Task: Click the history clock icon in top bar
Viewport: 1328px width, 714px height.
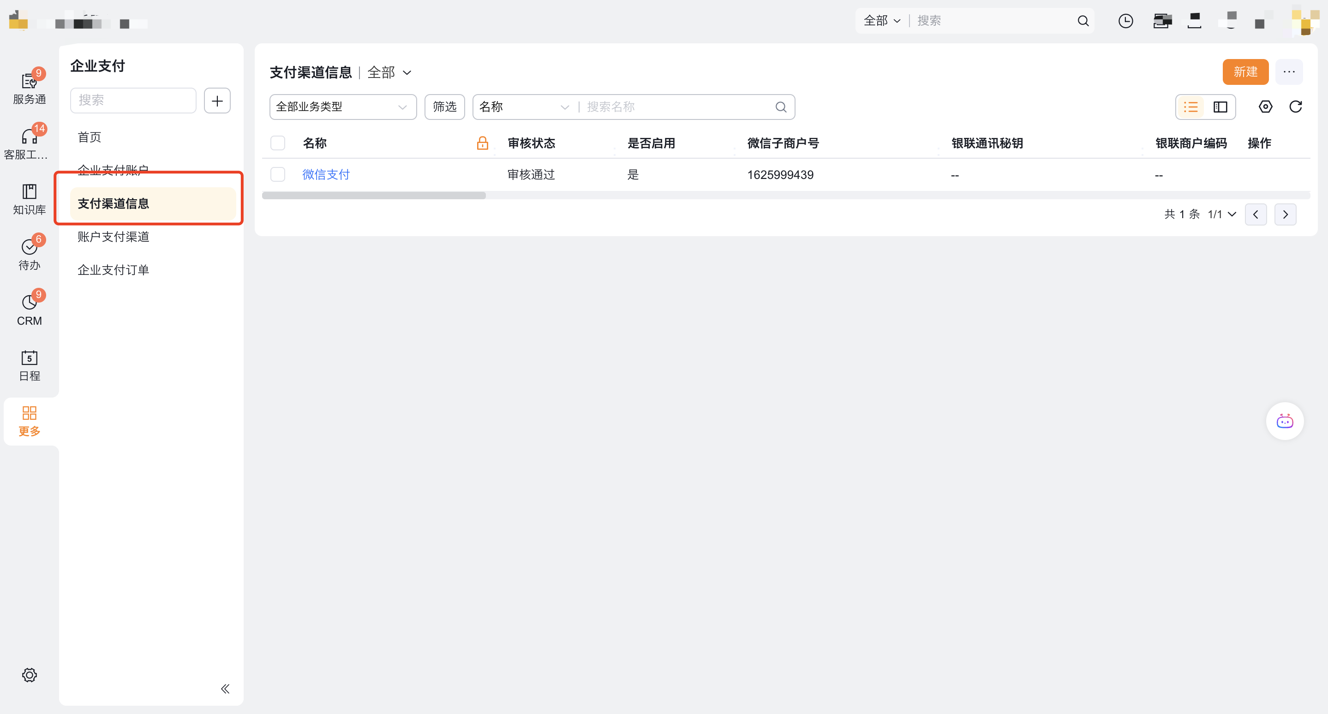Action: tap(1125, 21)
